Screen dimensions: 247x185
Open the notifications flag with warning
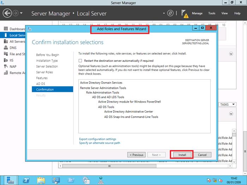coord(185,14)
